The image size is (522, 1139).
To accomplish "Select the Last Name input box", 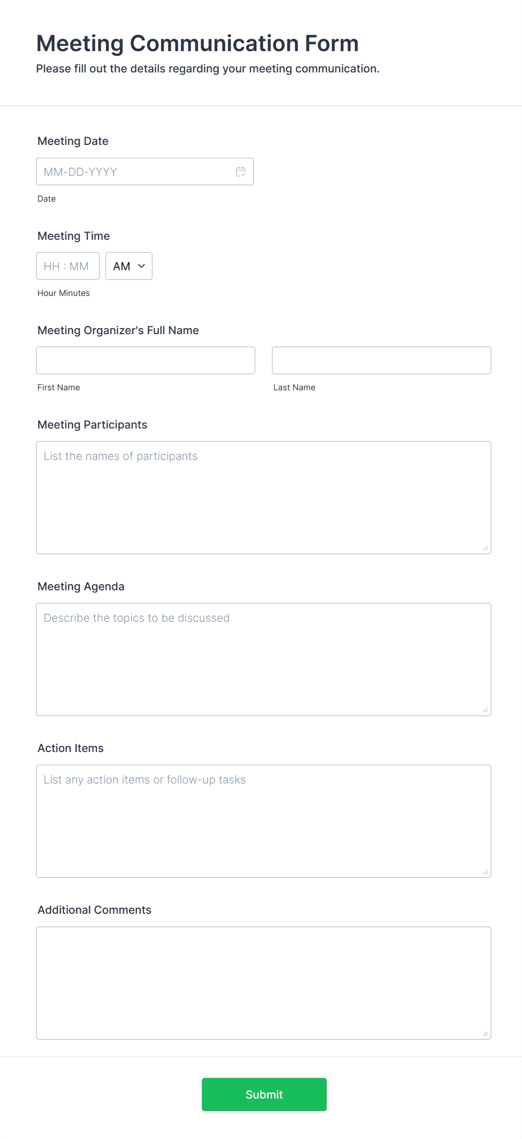I will 381,360.
